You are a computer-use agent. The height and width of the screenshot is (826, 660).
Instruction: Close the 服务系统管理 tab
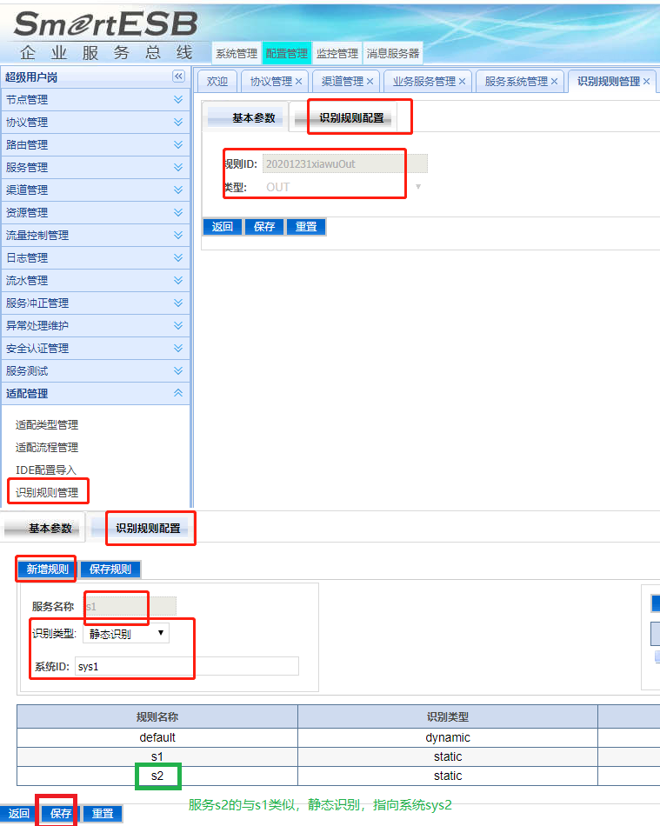coord(554,82)
